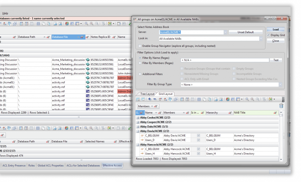This screenshot has height=182, width=301.
Task: Open the ACL Entry Presence tab
Action: (x=14, y=165)
